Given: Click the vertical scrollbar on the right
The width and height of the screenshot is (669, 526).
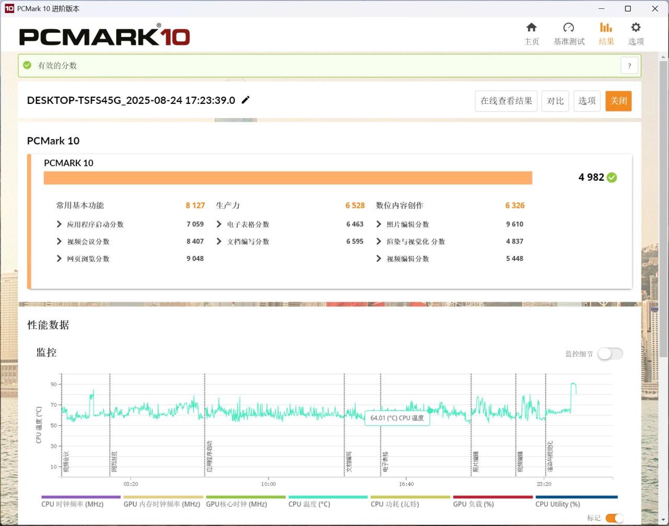Looking at the screenshot, I should 664,209.
